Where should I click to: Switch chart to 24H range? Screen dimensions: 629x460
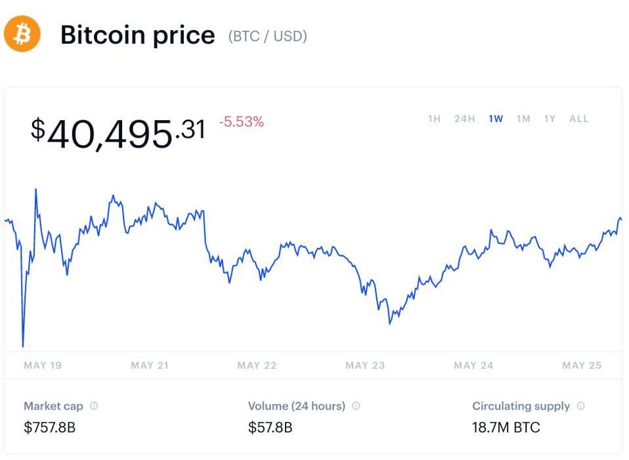pos(464,119)
